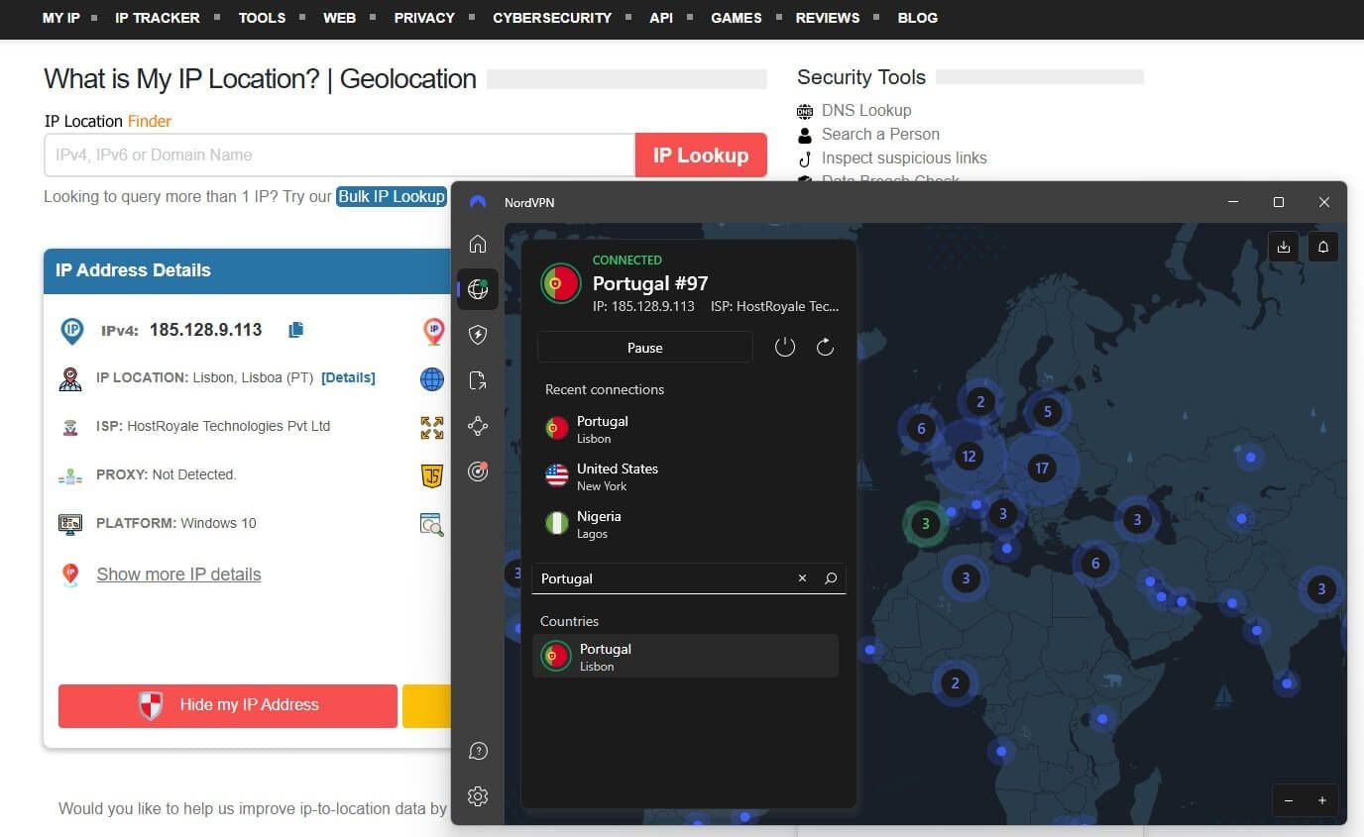Open the notification bell in NordVPN

coord(1322,247)
